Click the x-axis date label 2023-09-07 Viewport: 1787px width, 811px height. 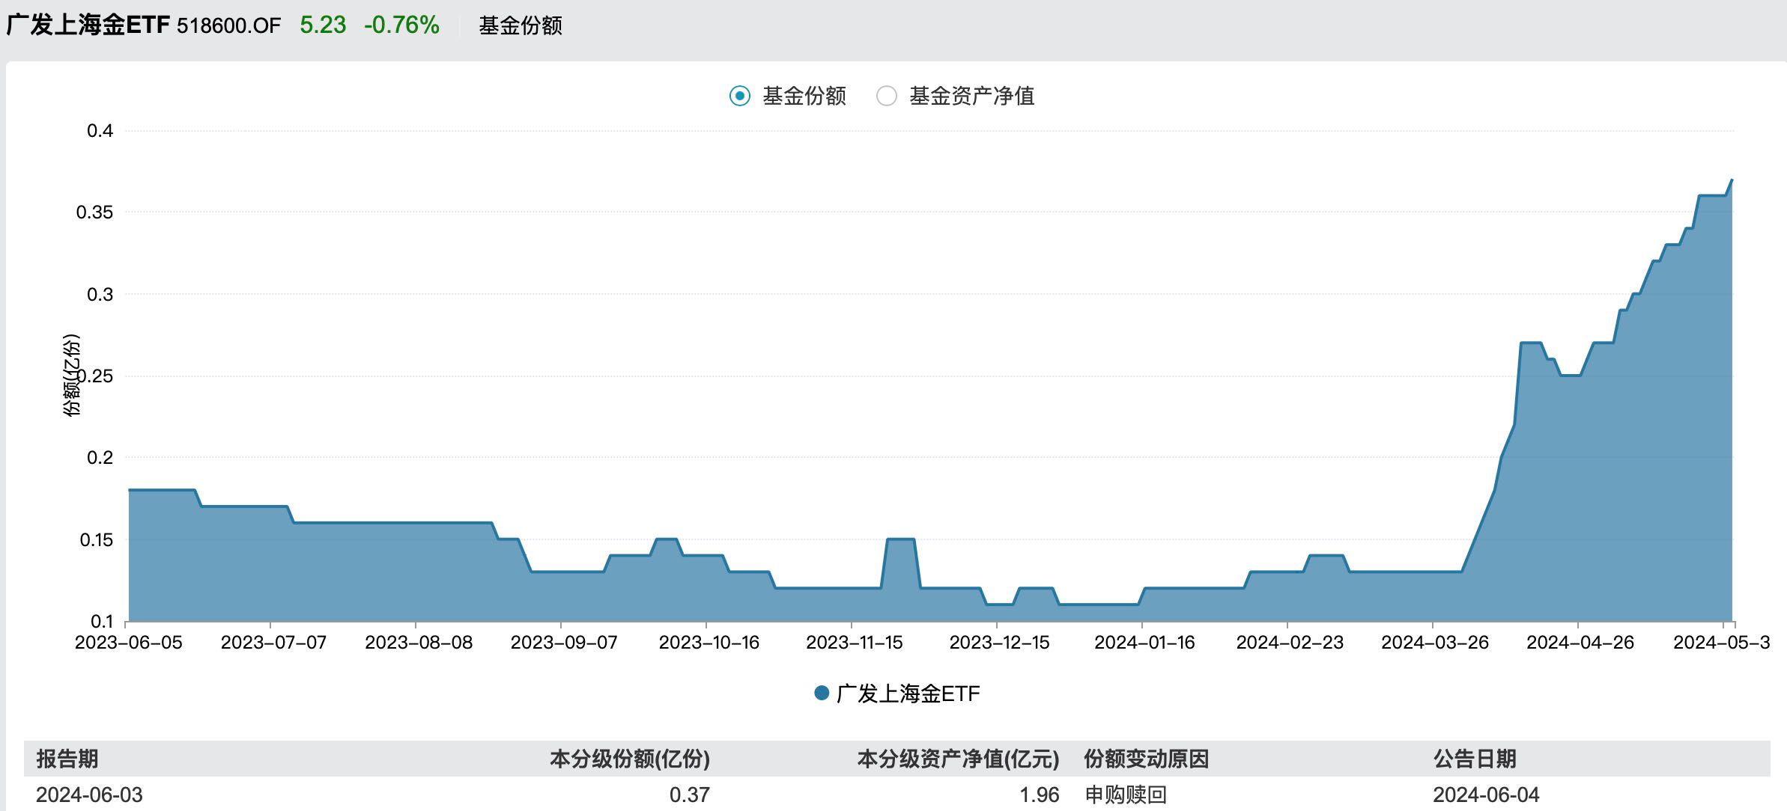(564, 643)
